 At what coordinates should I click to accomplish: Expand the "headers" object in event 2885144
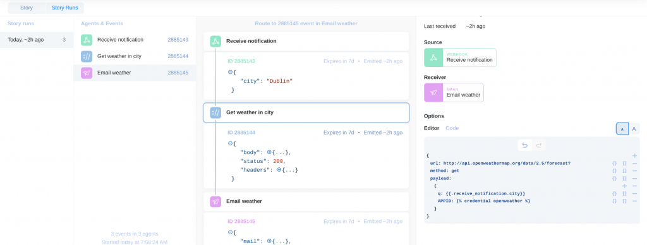click(x=279, y=169)
